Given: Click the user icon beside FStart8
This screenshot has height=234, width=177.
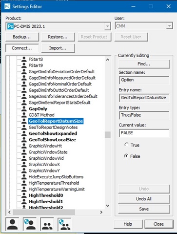Looking at the screenshot, I should click(24, 59).
